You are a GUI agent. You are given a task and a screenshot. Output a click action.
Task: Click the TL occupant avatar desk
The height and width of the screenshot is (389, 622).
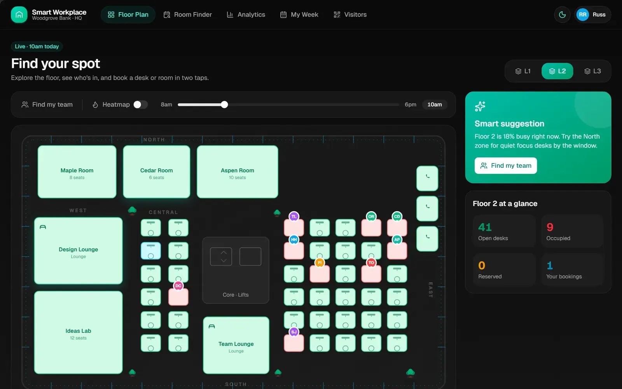tap(294, 227)
